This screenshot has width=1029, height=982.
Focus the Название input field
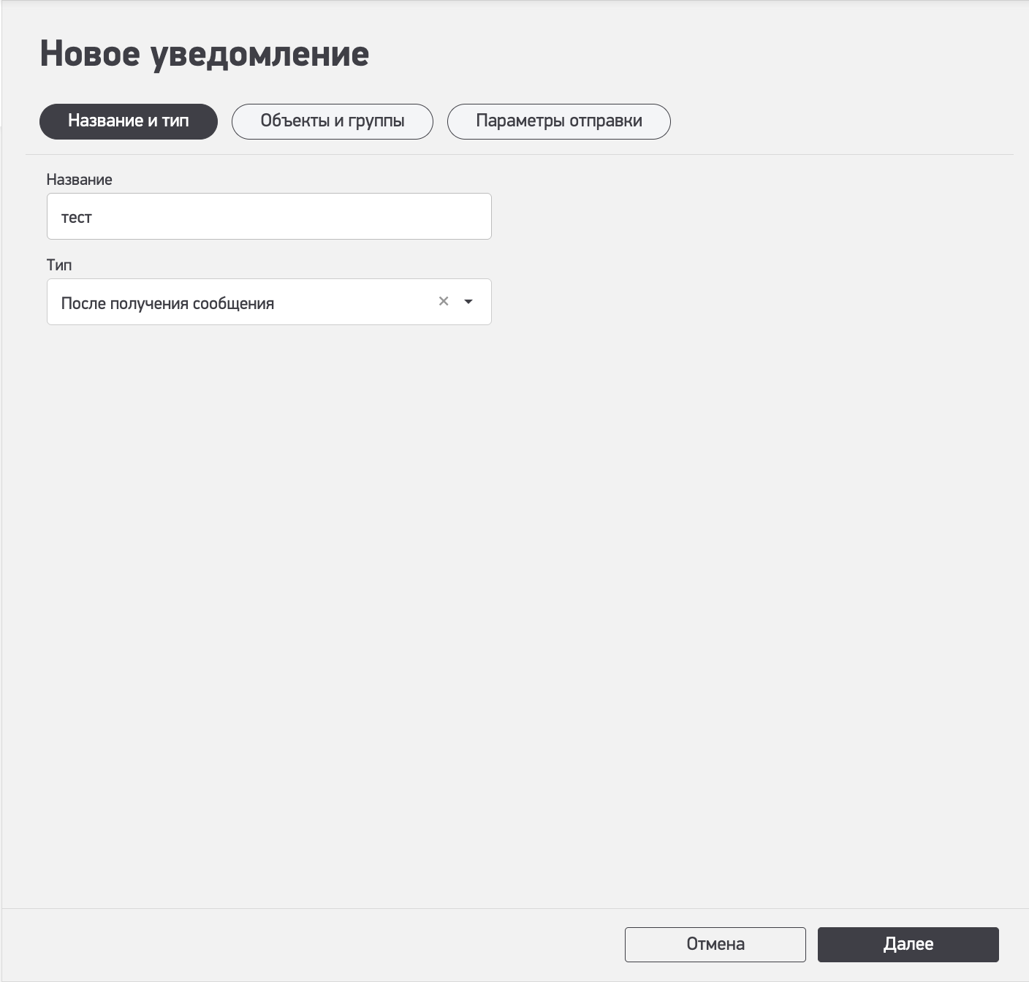coord(269,216)
